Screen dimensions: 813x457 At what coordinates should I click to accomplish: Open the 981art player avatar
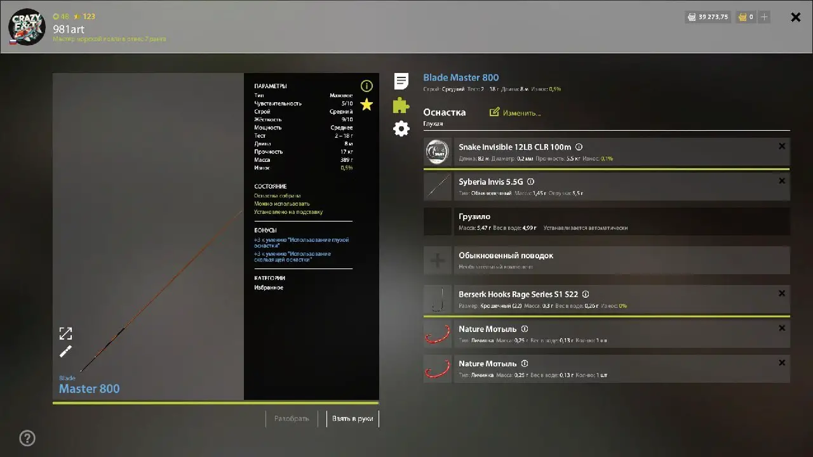pyautogui.click(x=27, y=27)
